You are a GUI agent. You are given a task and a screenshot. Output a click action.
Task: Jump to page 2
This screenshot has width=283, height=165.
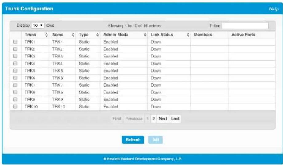point(153,119)
